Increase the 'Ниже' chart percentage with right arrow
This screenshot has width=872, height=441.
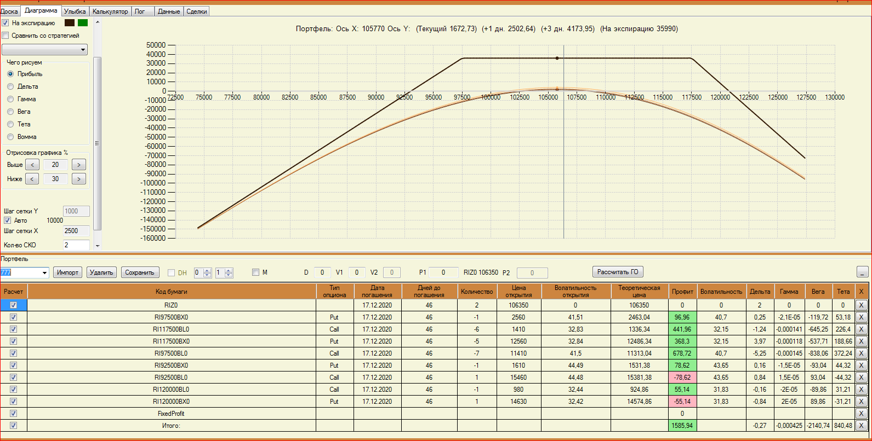tap(79, 179)
